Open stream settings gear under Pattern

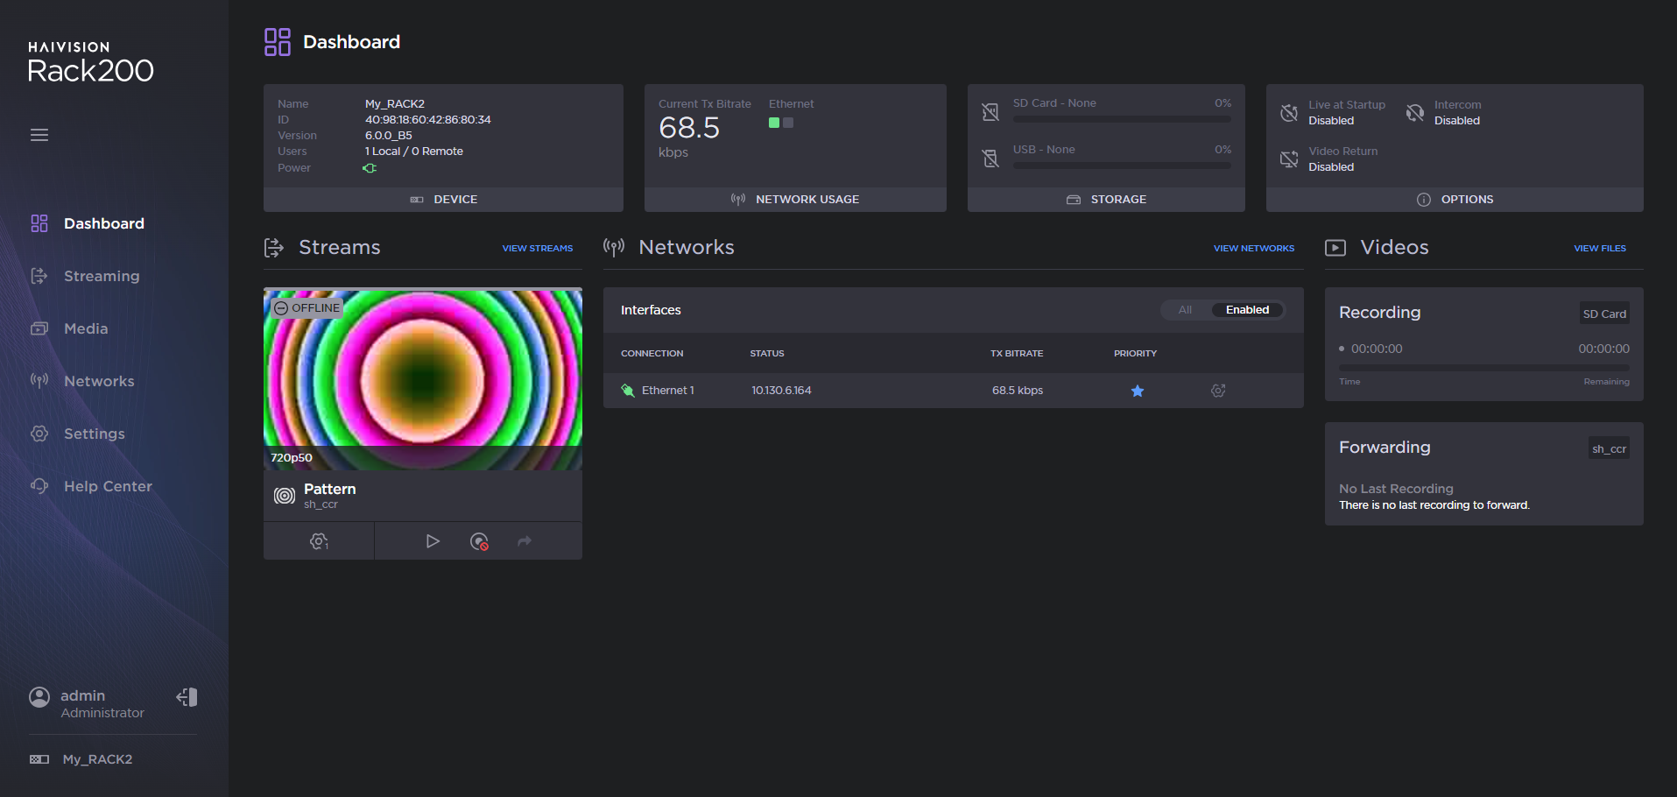[x=319, y=541]
